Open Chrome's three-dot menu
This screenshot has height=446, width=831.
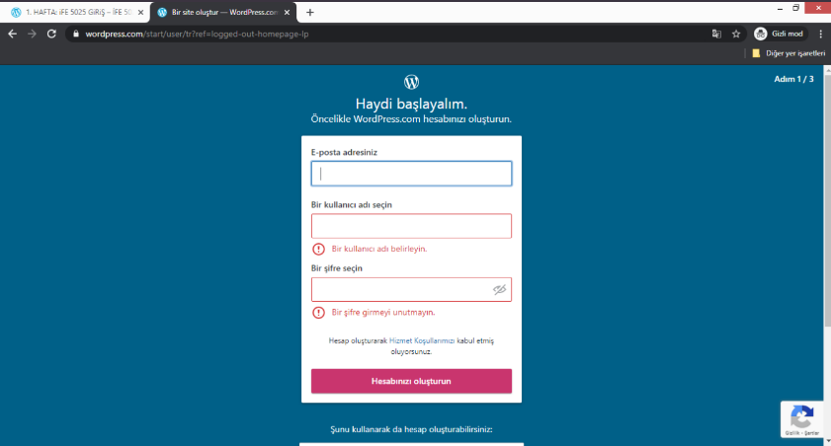tap(820, 33)
